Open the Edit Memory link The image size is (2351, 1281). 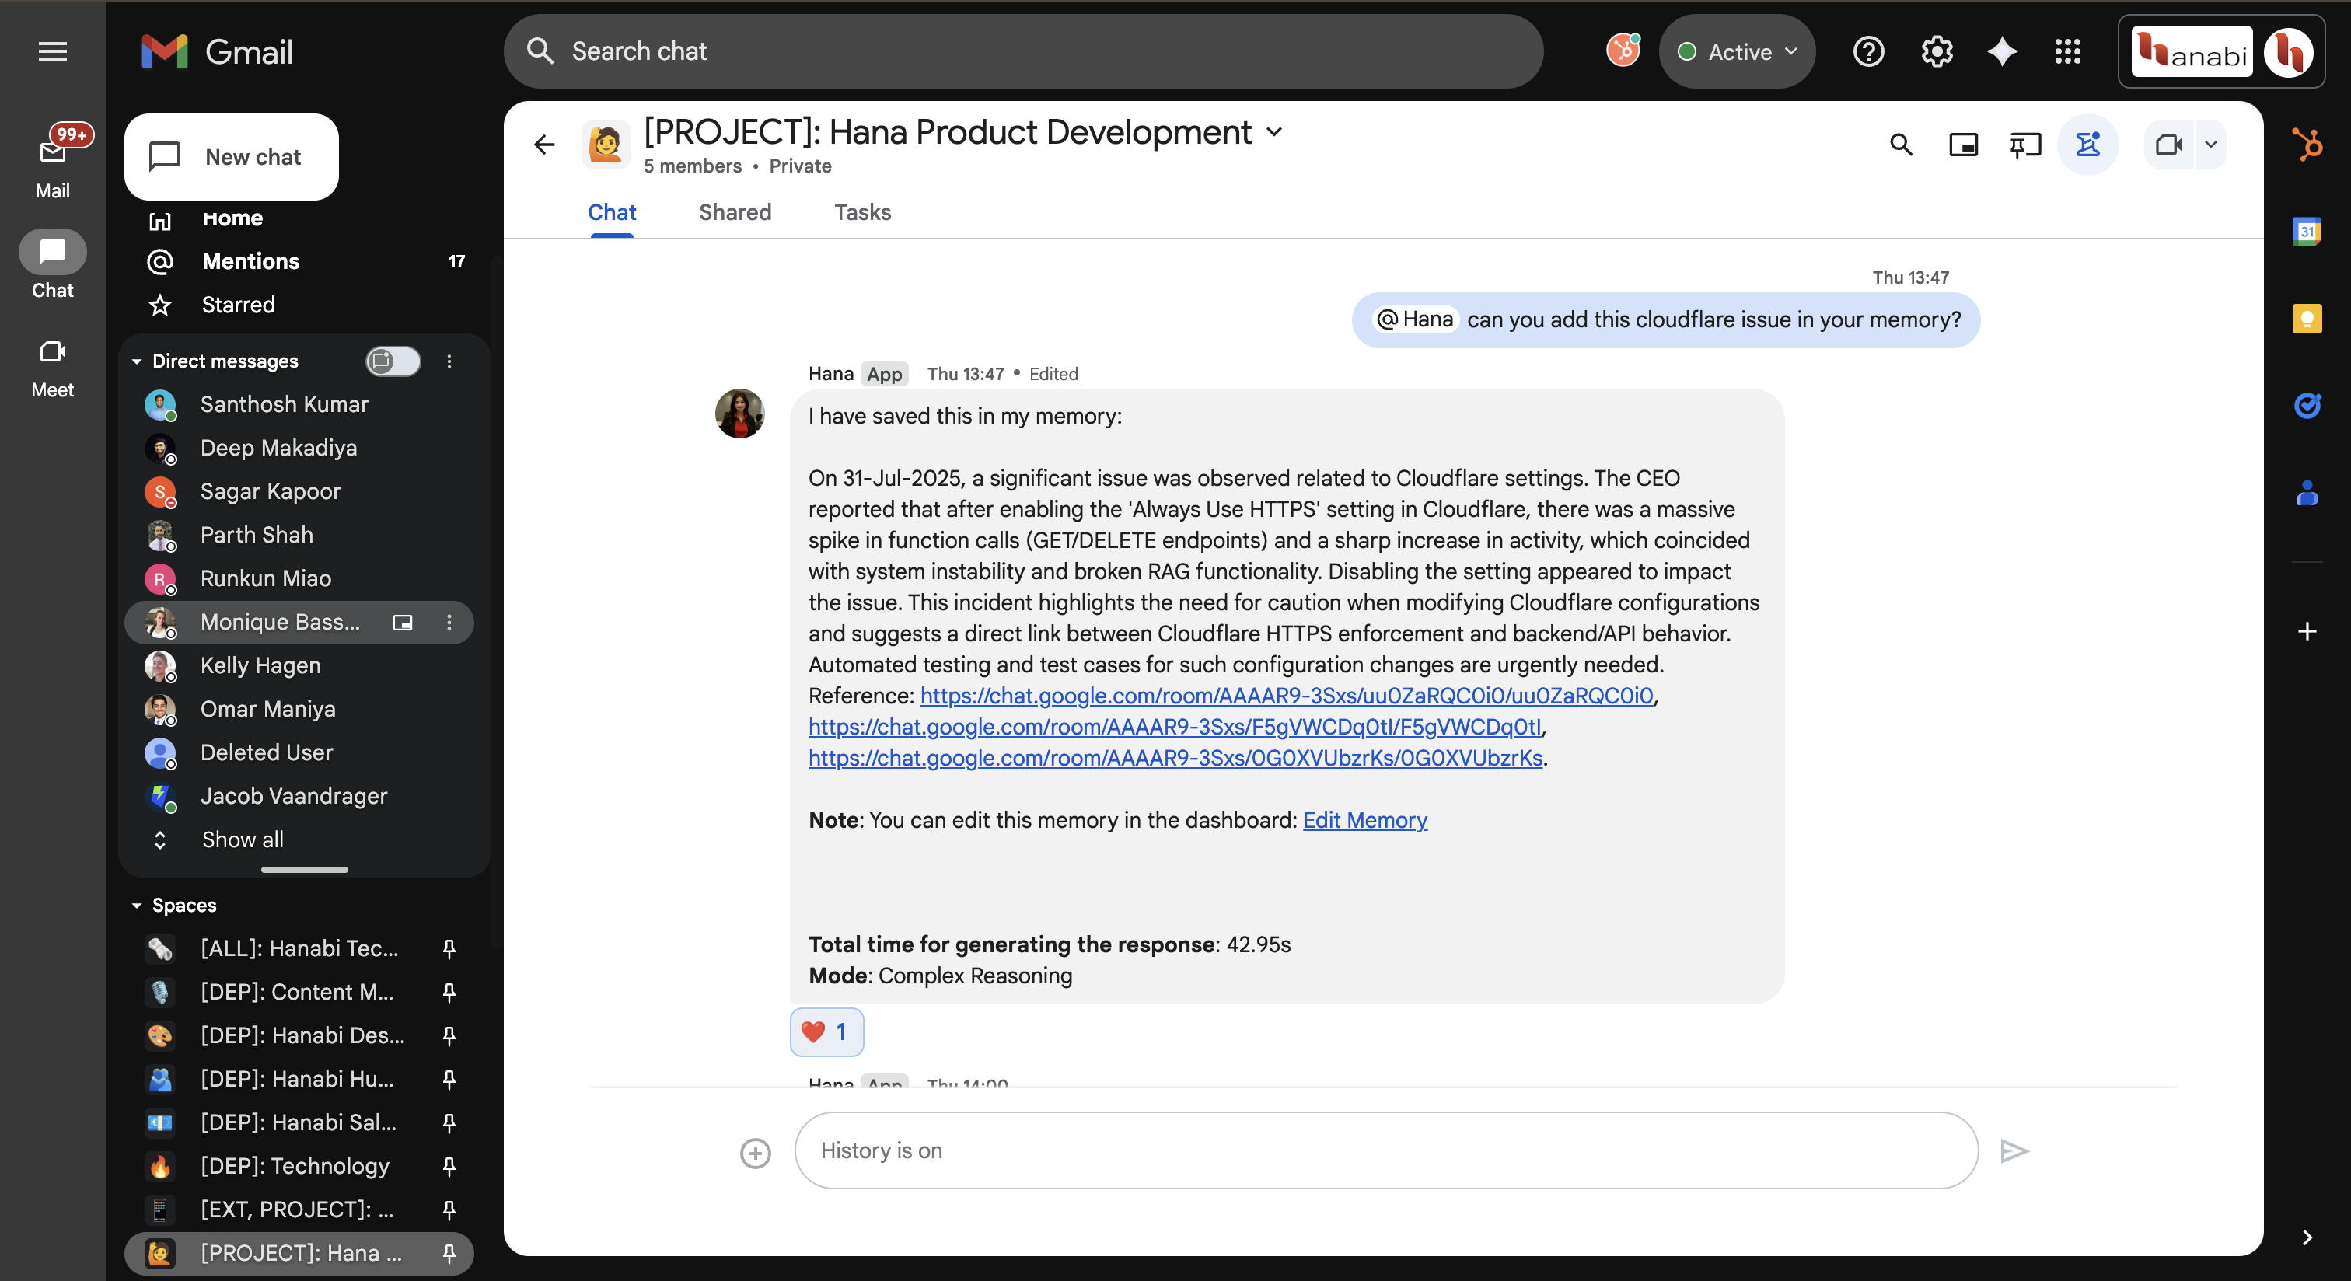(x=1364, y=820)
